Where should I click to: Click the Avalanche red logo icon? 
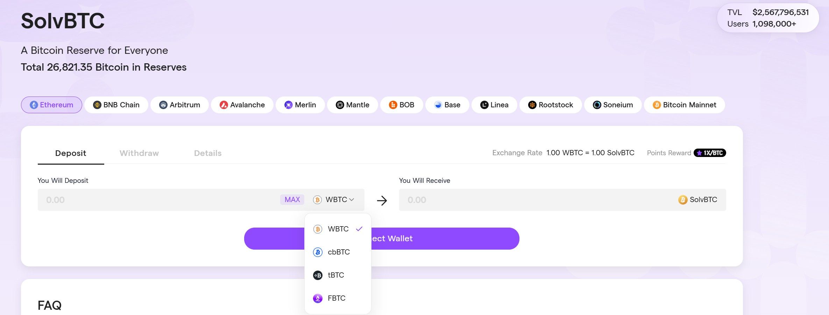[x=224, y=105]
